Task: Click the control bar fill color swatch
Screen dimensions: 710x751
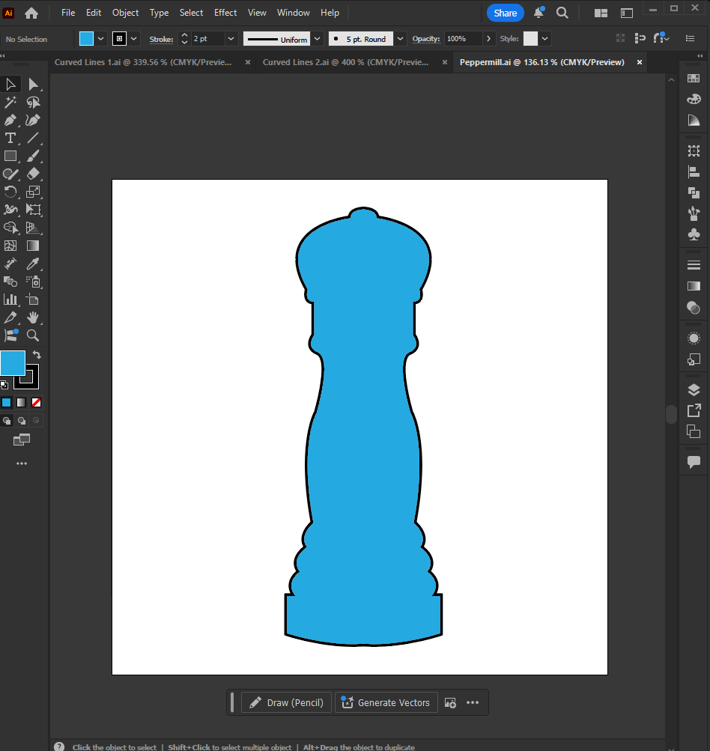Action: (x=86, y=39)
